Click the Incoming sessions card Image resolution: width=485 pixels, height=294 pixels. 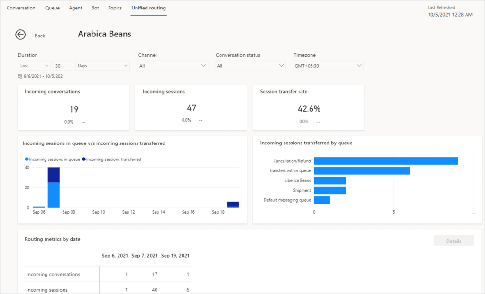(191, 107)
